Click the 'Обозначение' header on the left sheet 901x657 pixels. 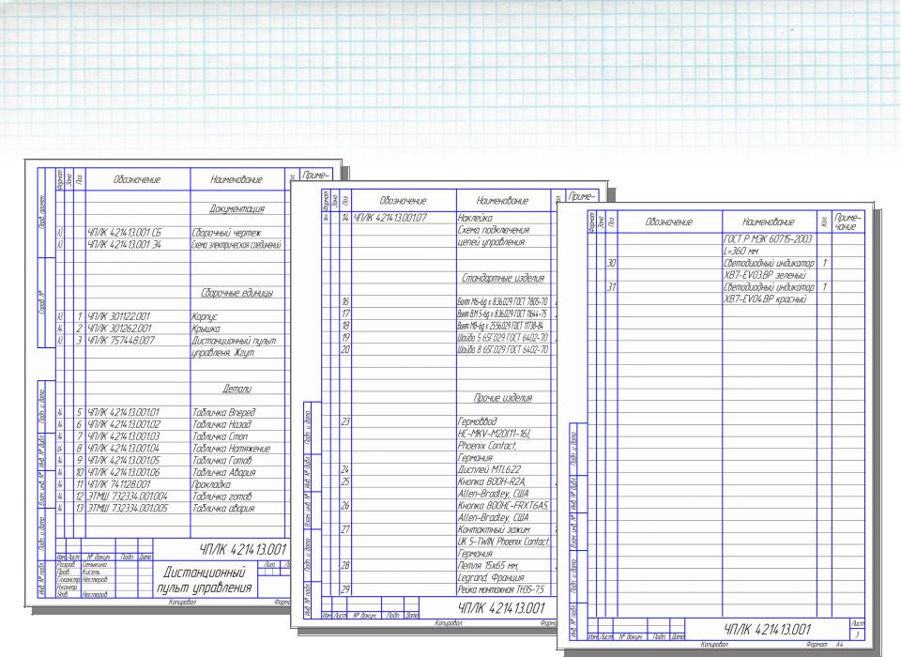pos(137,180)
